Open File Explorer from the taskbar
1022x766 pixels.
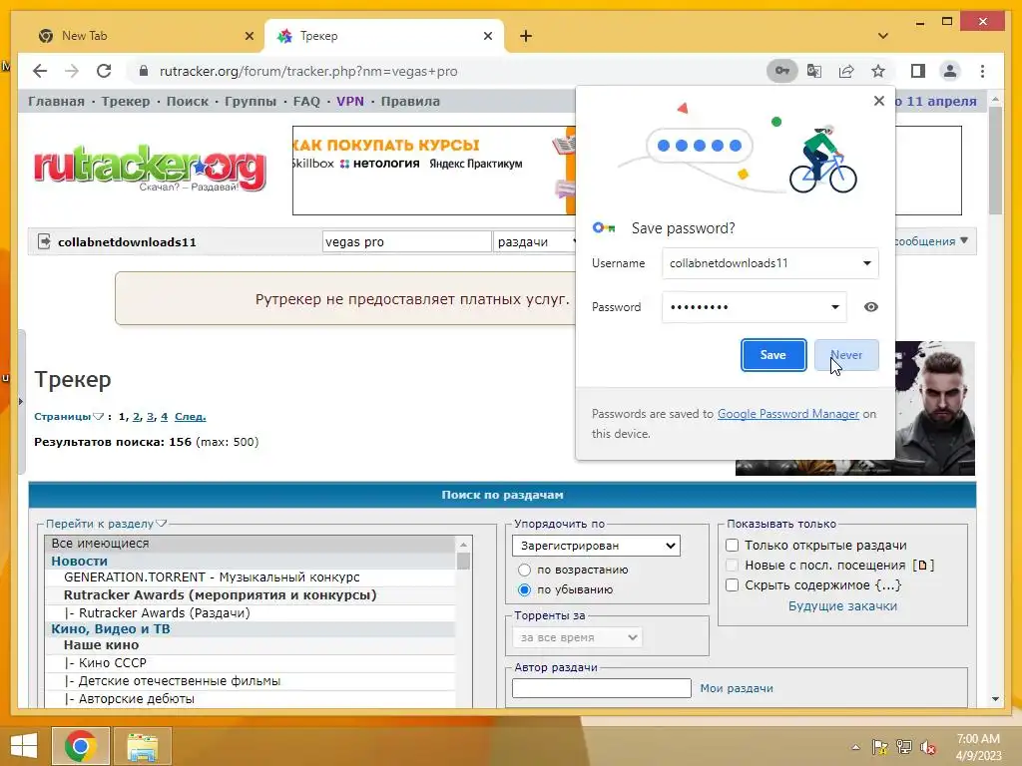[x=142, y=746]
